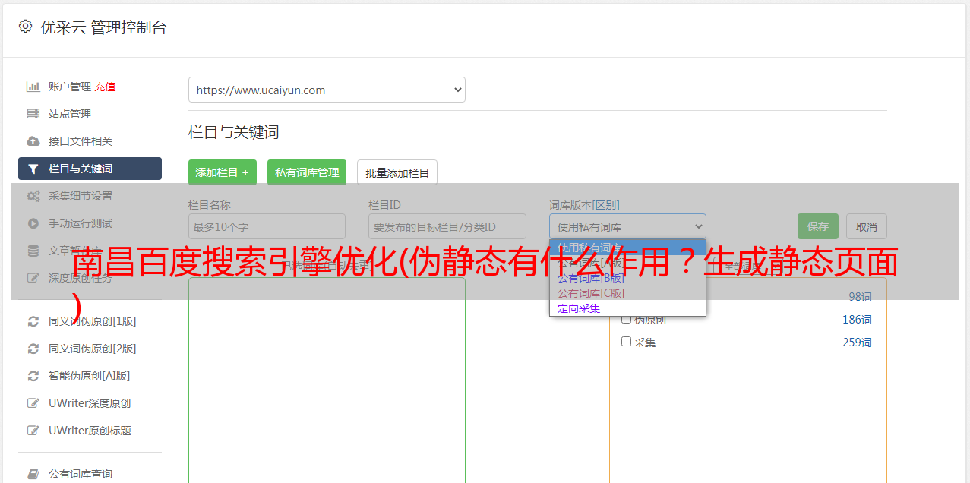Open 私有词库管理
The image size is (970, 483).
(307, 172)
